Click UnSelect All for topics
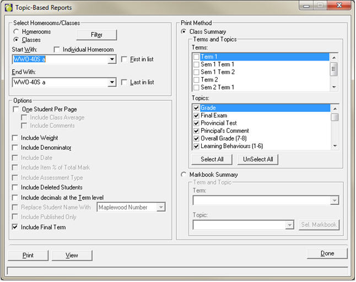 [257, 160]
